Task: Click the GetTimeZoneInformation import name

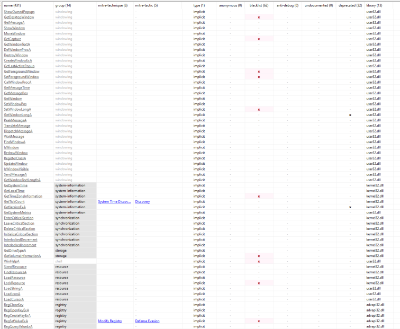Action: click(x=23, y=196)
